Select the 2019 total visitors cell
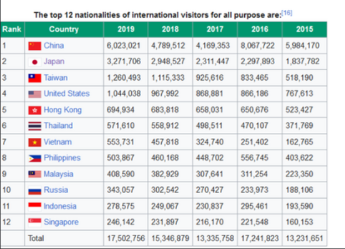345x249 pixels. 126,238
